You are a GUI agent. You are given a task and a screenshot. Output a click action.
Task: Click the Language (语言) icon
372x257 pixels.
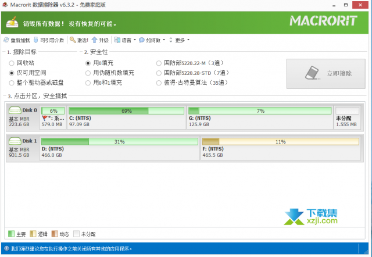(117, 40)
